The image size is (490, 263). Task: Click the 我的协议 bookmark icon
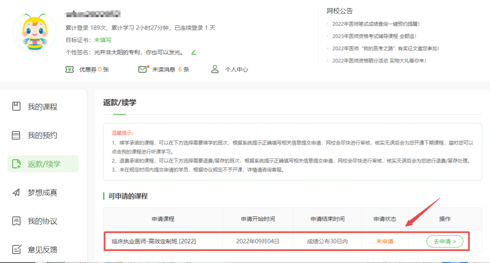click(x=16, y=221)
